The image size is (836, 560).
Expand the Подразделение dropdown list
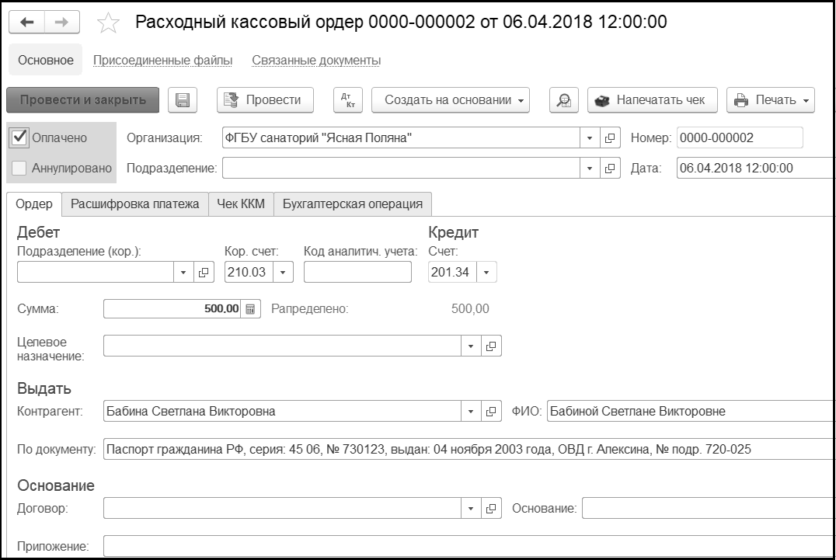click(590, 169)
